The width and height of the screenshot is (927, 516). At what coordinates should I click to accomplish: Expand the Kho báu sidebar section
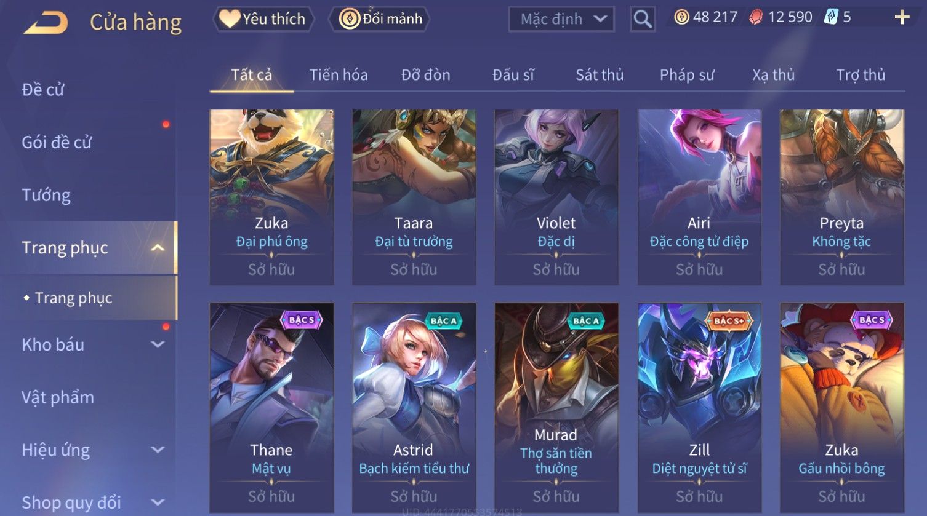pyautogui.click(x=158, y=344)
